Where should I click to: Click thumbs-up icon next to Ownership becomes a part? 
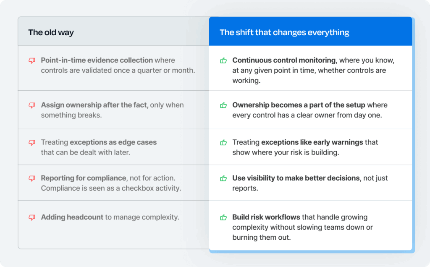[223, 105]
